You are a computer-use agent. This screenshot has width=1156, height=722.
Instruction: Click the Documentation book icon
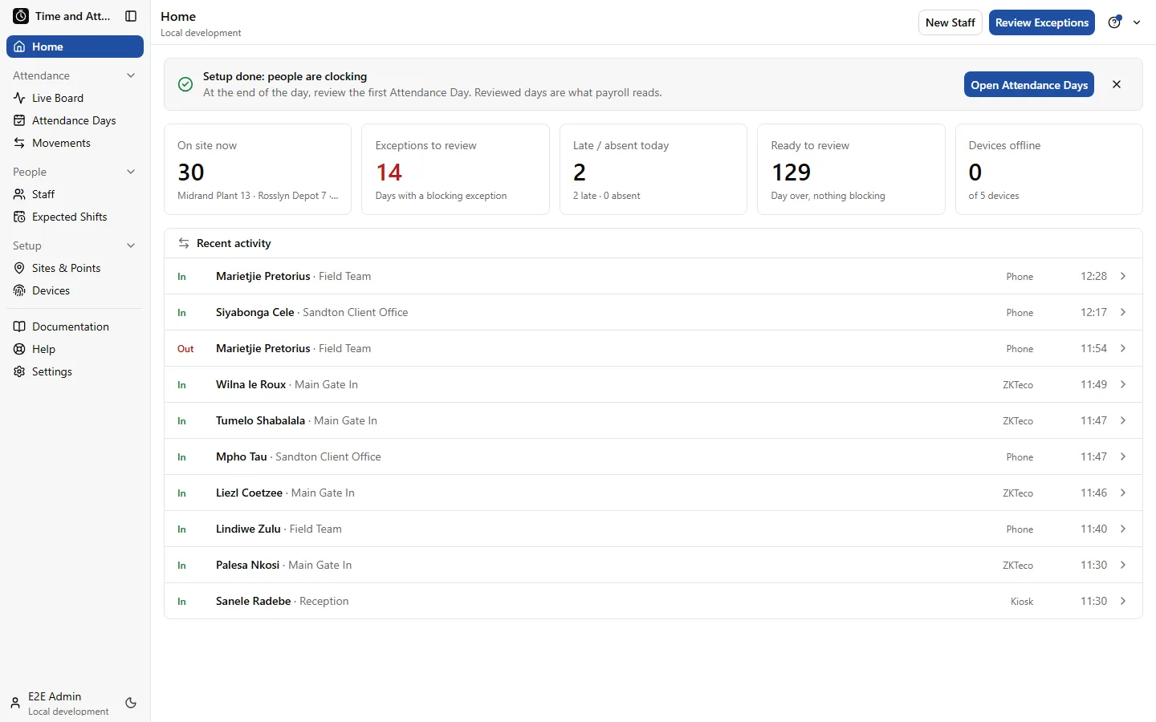[x=19, y=327]
